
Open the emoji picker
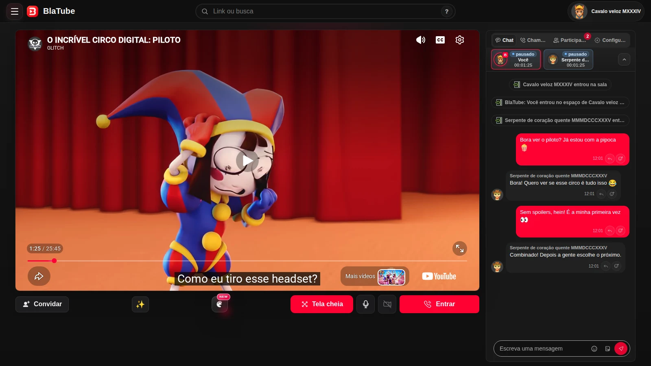594,349
